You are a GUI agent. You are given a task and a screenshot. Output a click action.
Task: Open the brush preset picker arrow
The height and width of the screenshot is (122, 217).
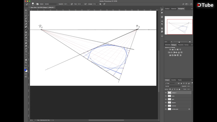click(x=35, y=4)
